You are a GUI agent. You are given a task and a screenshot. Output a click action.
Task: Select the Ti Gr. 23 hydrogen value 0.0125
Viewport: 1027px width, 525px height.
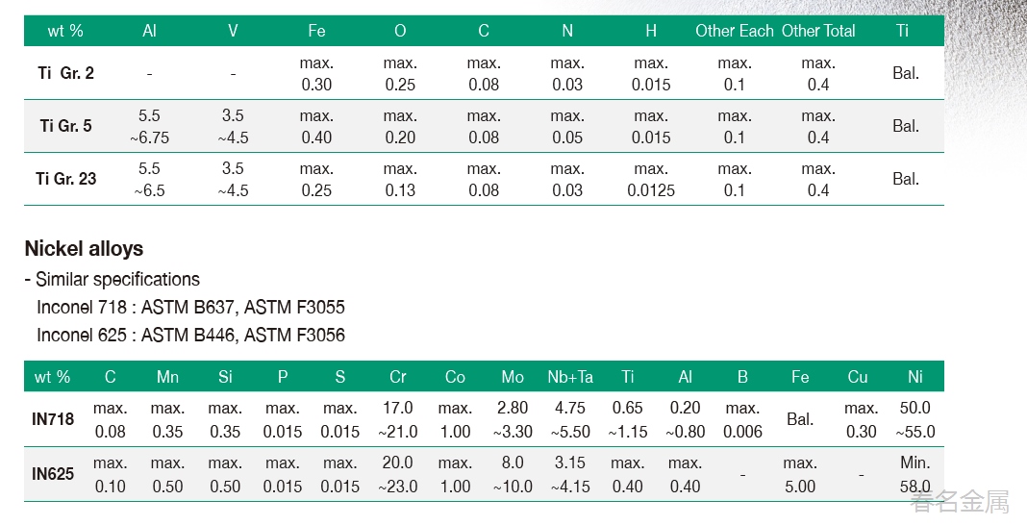pos(651,190)
